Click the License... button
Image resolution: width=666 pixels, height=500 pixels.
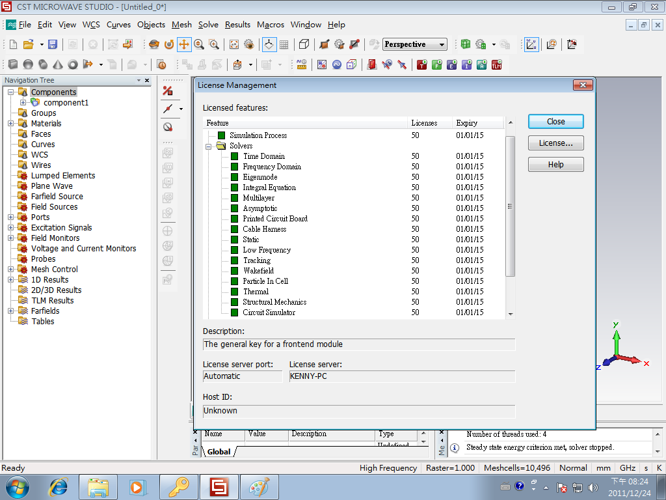pyautogui.click(x=555, y=143)
